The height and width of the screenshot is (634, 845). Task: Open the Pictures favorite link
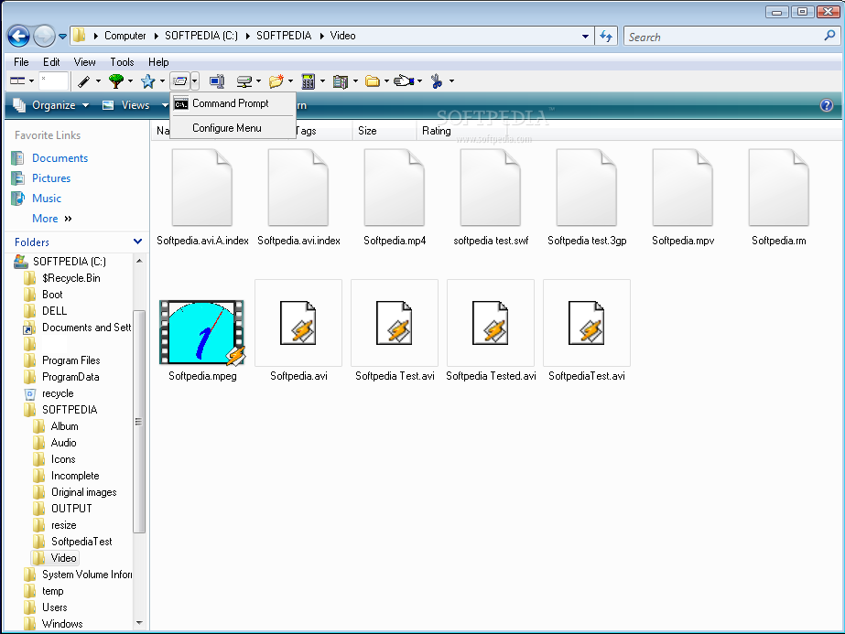pyautogui.click(x=51, y=178)
